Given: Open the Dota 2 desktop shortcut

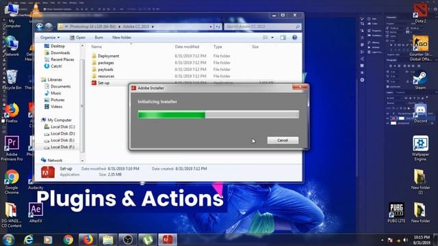Looking at the screenshot, I should coord(420,13).
